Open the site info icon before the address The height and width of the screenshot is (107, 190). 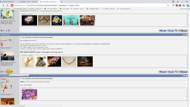coord(12,5)
